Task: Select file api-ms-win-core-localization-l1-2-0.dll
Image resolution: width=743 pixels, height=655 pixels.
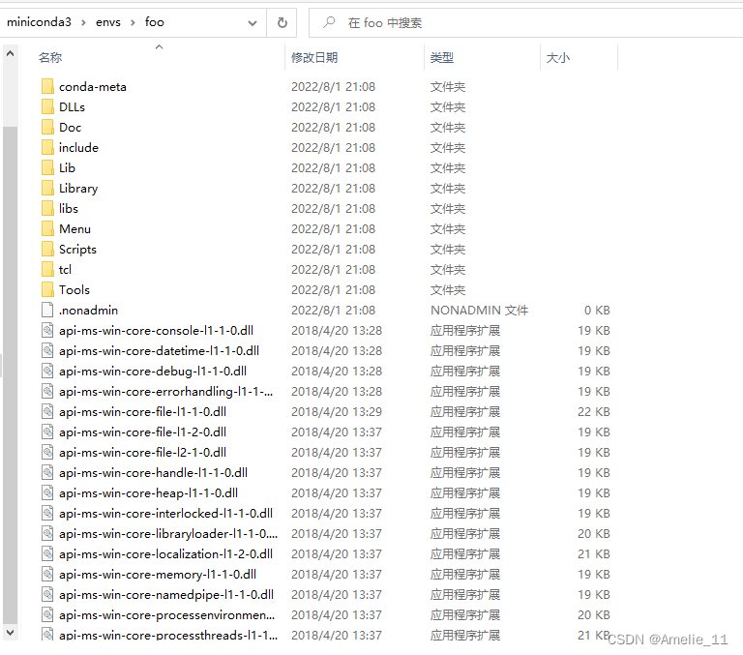Action: [x=165, y=554]
